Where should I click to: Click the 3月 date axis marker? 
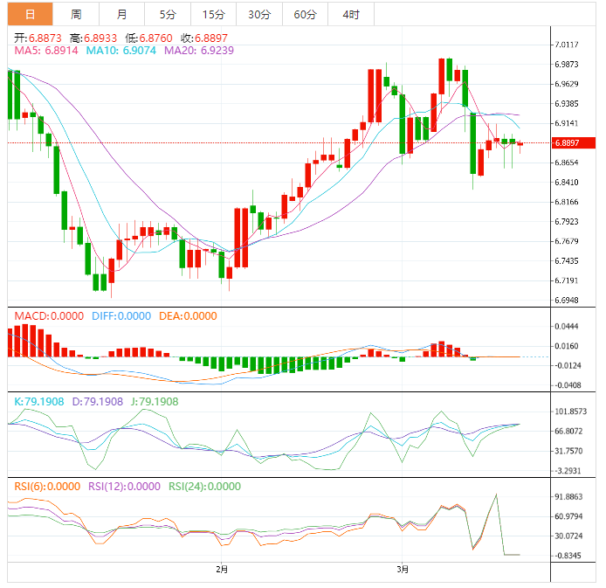pyautogui.click(x=403, y=570)
